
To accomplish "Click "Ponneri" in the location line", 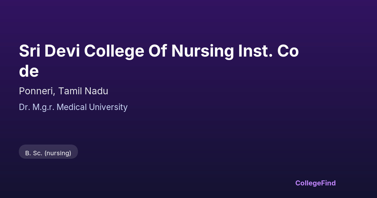I will click(37, 91).
